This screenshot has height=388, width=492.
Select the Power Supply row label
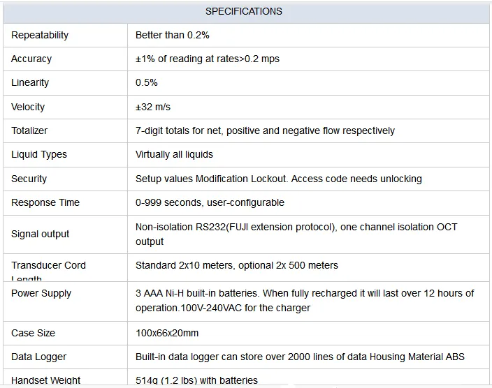41,293
